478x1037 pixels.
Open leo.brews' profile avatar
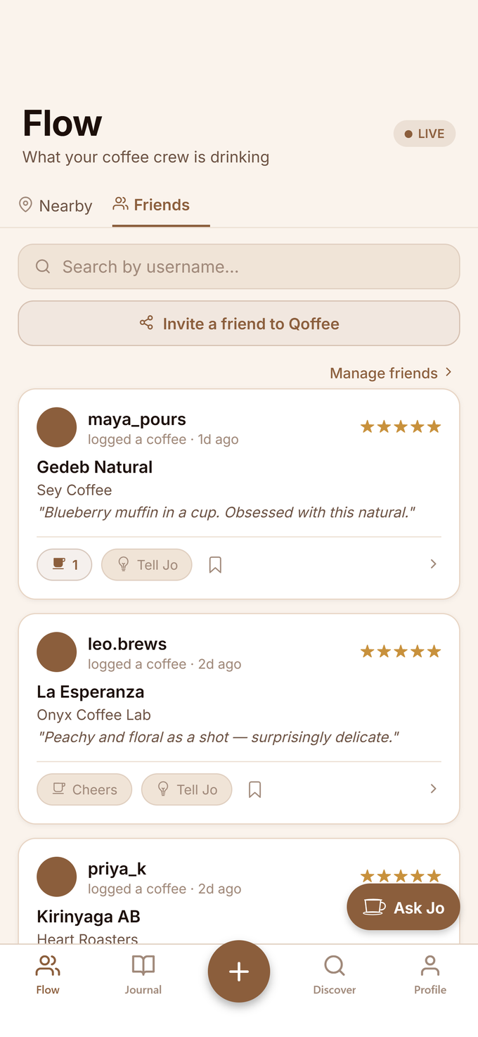pyautogui.click(x=56, y=652)
